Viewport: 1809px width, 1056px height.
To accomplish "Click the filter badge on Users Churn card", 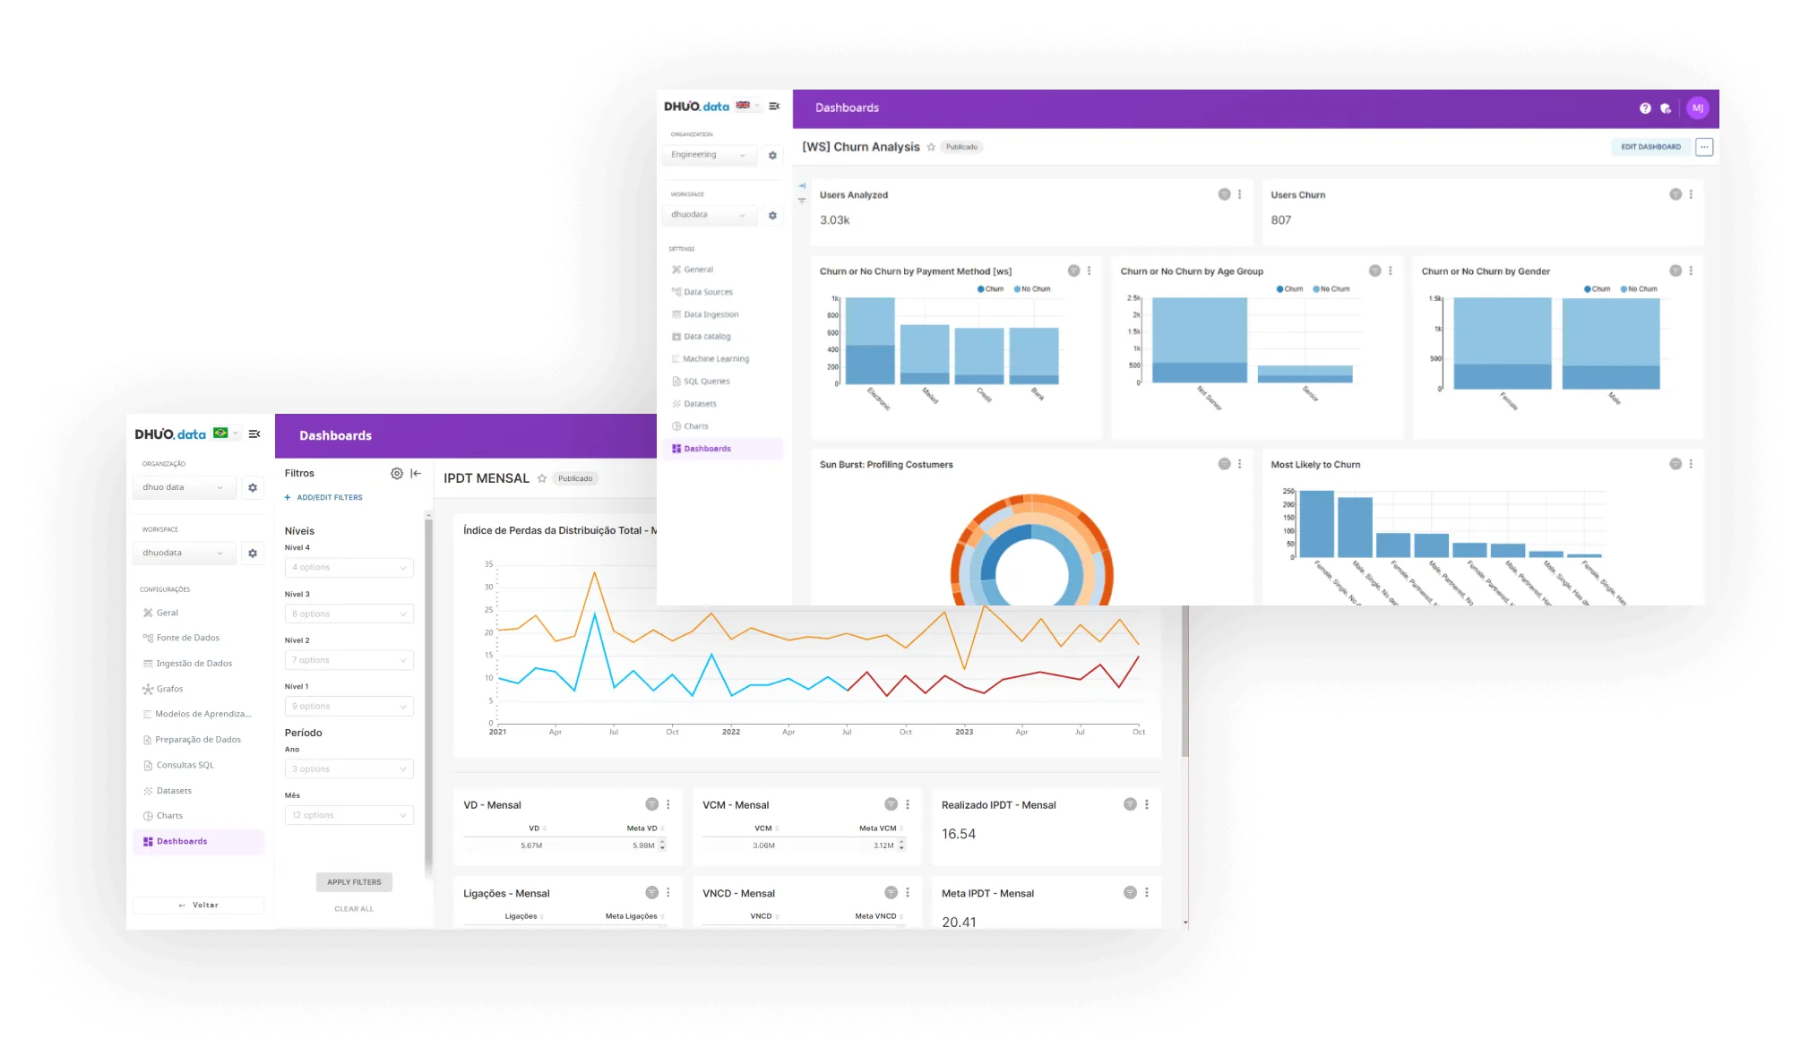I will (x=1675, y=194).
